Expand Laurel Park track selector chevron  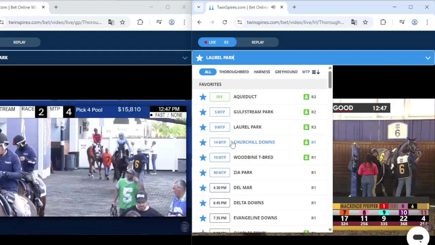point(428,58)
